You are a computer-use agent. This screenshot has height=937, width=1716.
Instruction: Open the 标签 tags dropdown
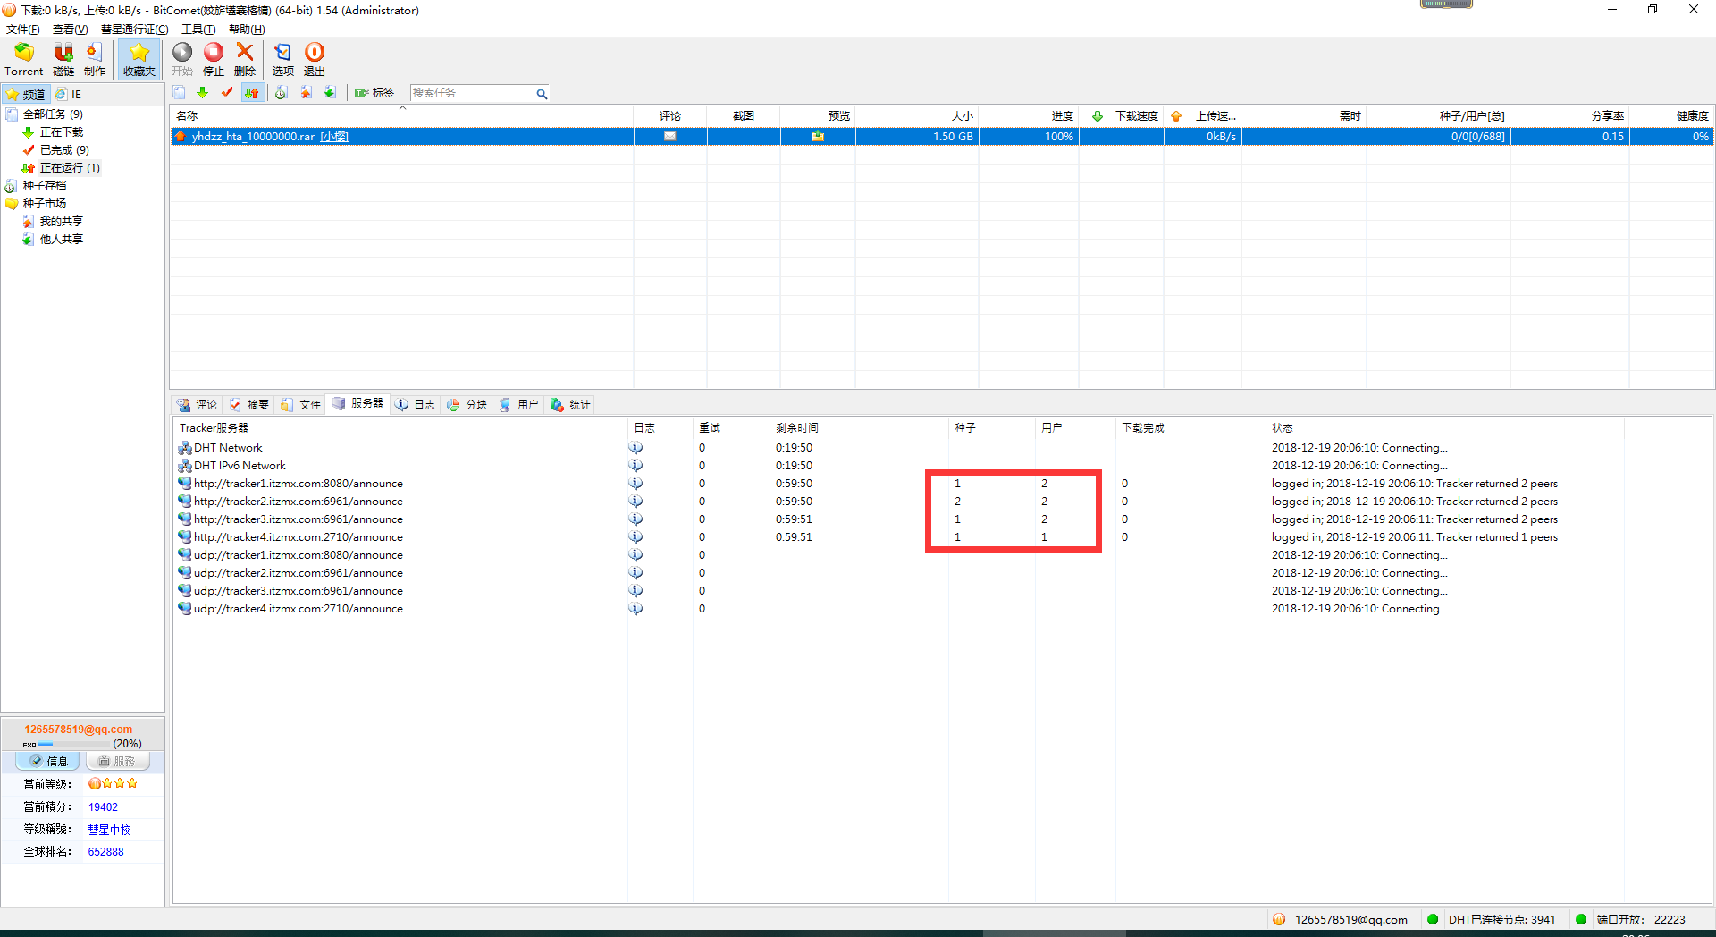point(374,93)
